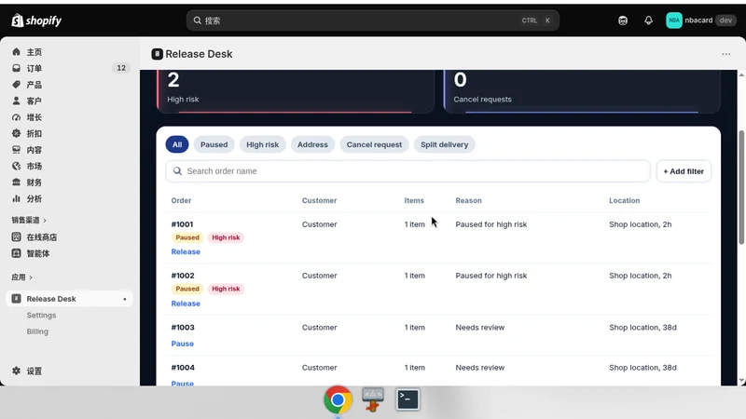The image size is (746, 419).
Task: Click the Shopify logo
Action: [x=36, y=20]
